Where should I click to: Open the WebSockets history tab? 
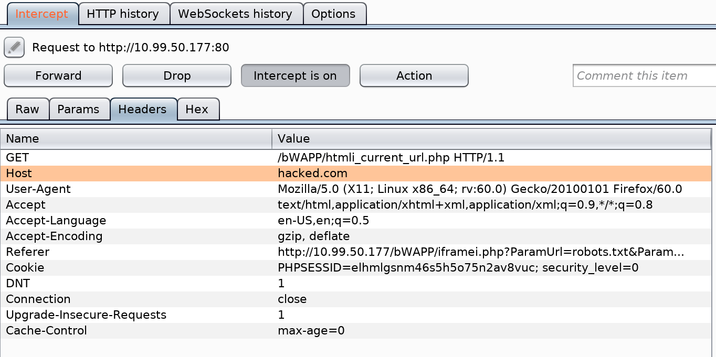[236, 14]
